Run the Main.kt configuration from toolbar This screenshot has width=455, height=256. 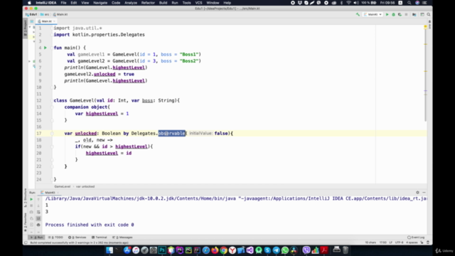387,14
